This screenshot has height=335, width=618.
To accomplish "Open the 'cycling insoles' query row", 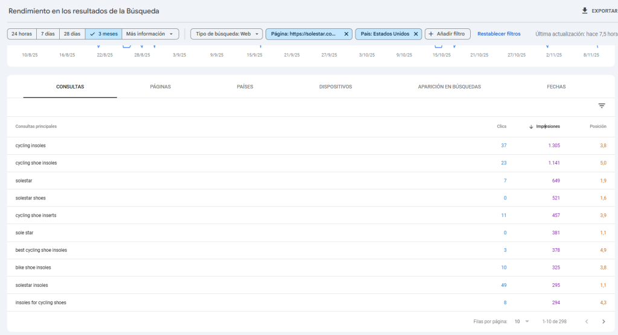I will tap(31, 146).
